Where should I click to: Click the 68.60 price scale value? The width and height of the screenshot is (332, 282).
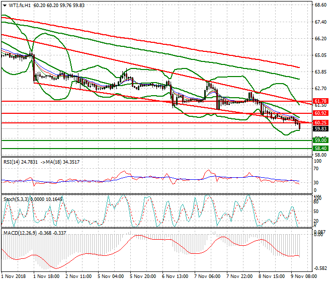point(320,5)
